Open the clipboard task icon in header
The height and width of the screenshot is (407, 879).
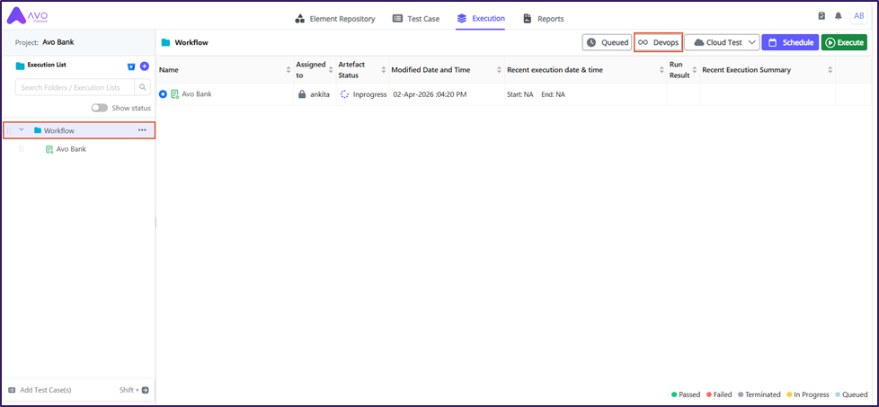pos(821,16)
